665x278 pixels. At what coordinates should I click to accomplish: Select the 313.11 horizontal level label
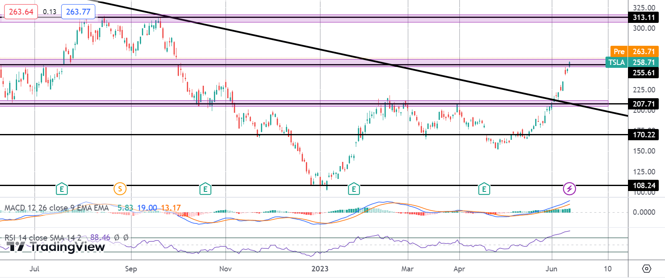click(x=643, y=17)
